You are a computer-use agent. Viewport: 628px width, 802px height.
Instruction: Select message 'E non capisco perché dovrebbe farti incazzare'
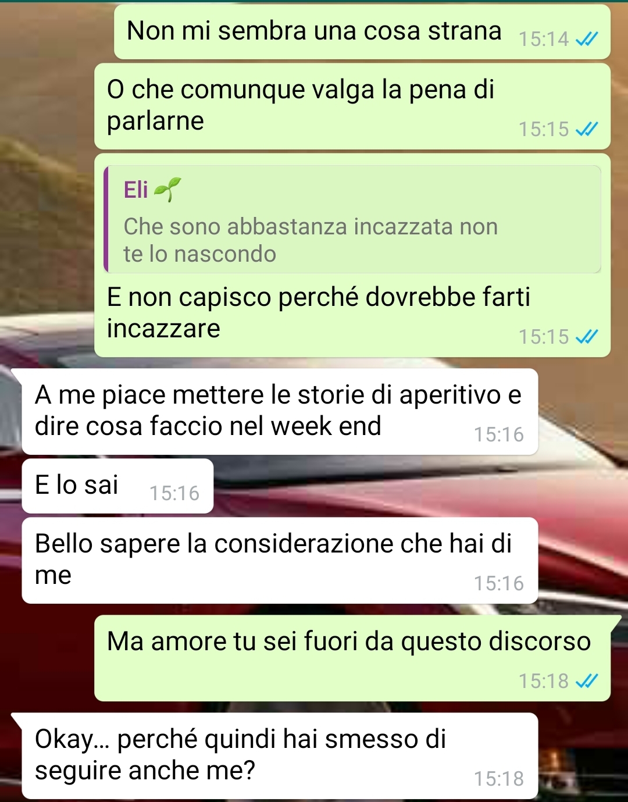point(352,255)
